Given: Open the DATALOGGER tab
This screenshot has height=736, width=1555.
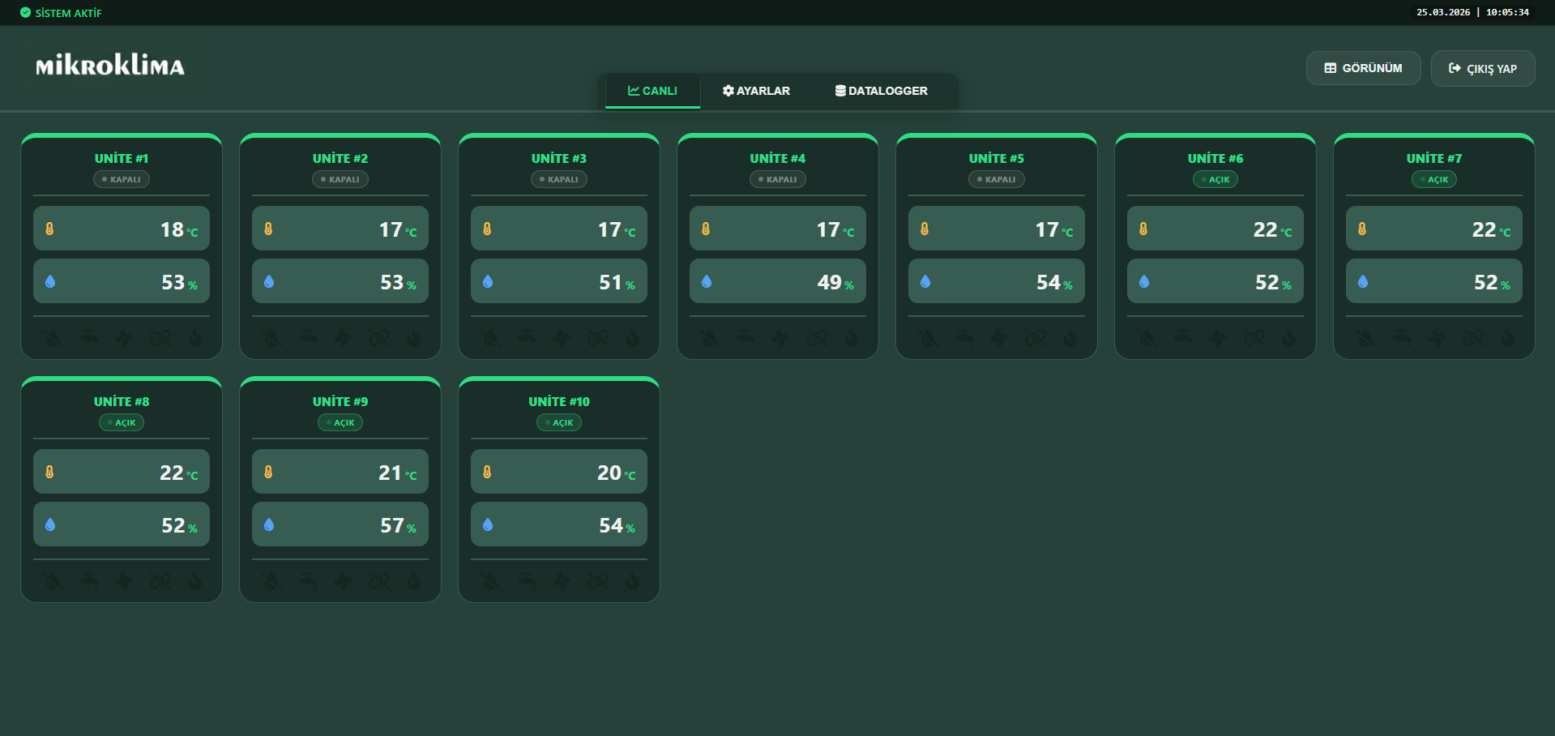Looking at the screenshot, I should (881, 91).
